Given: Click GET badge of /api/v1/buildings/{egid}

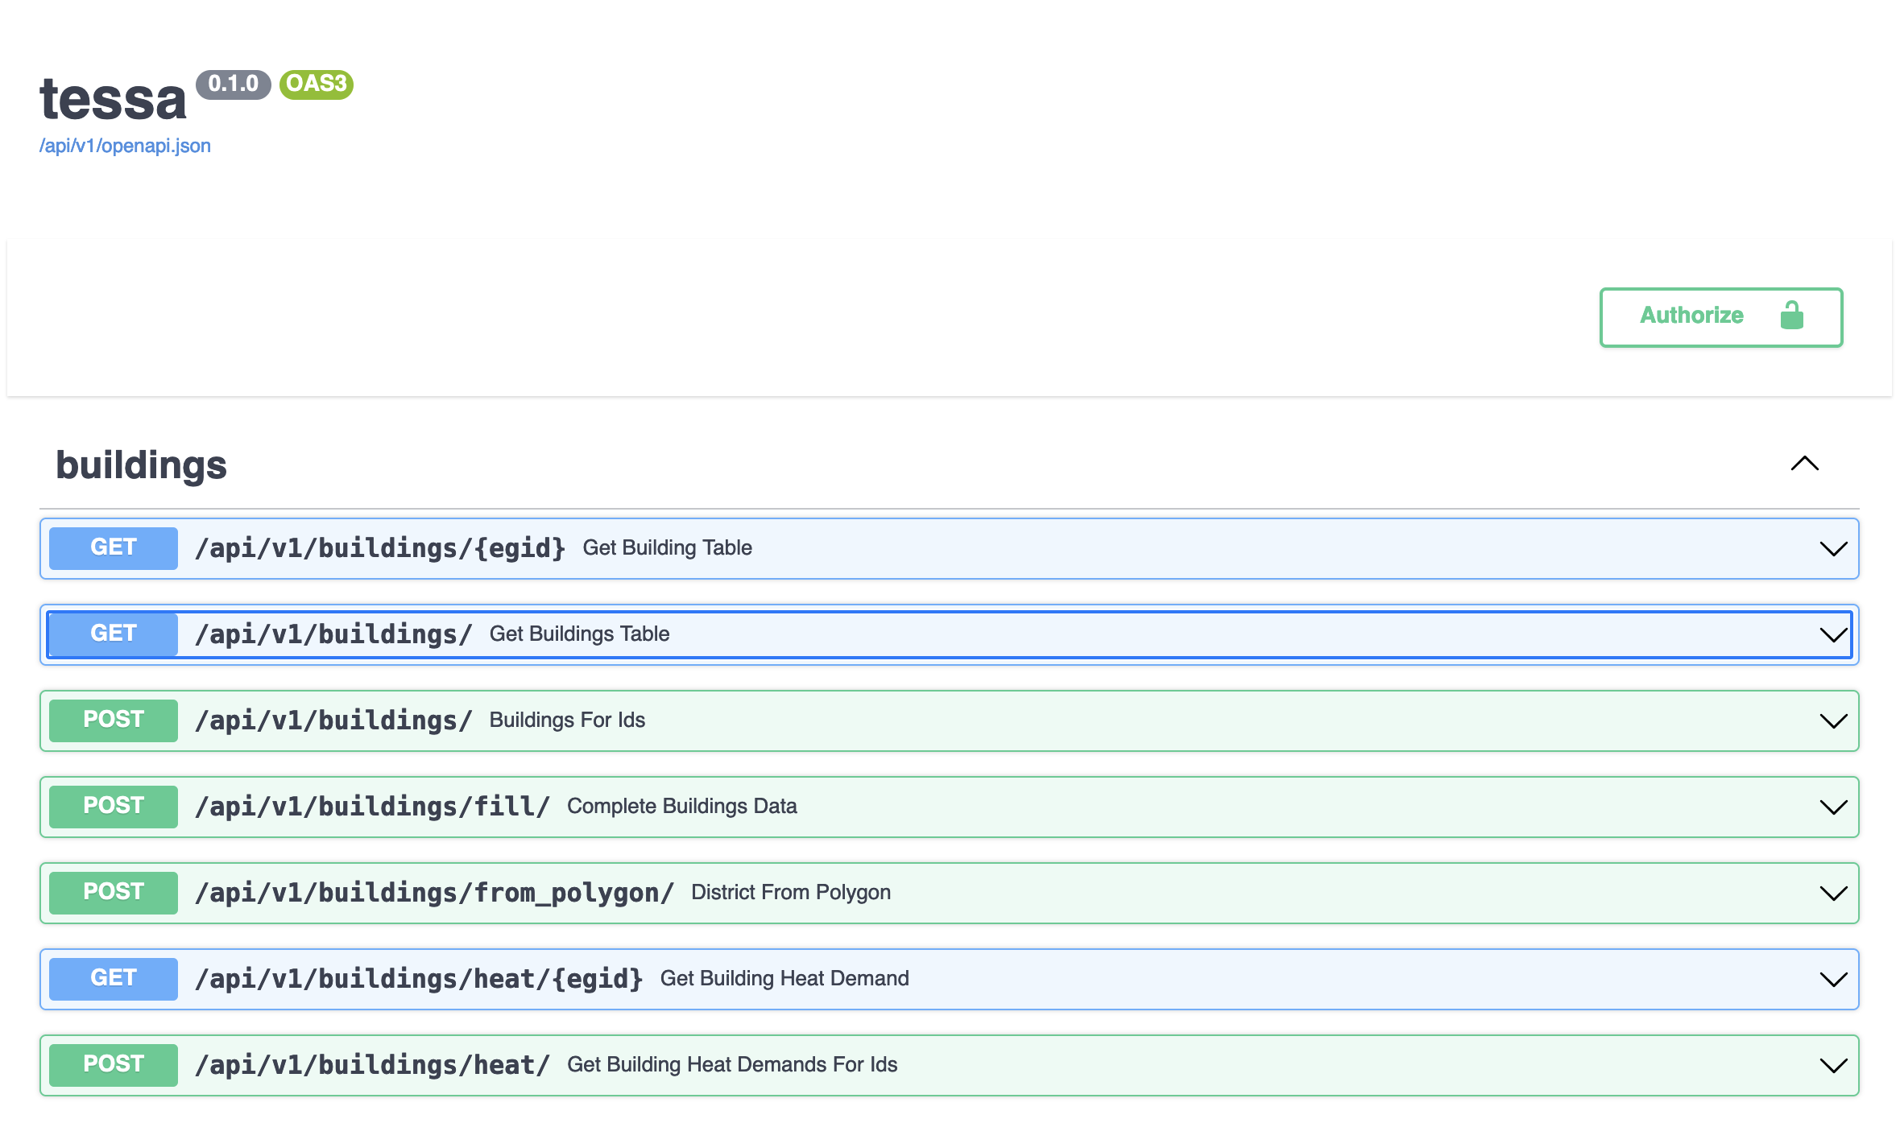Looking at the screenshot, I should (114, 548).
